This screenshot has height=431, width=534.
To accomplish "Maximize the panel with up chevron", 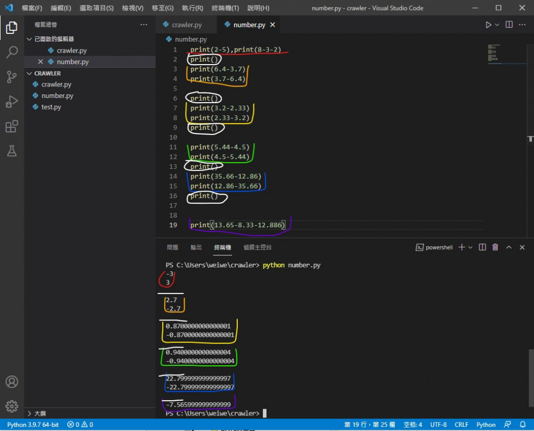I will tap(509, 247).
